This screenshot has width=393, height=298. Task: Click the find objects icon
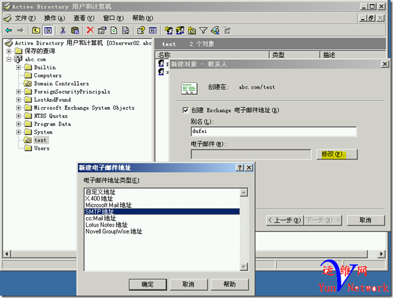click(215, 31)
